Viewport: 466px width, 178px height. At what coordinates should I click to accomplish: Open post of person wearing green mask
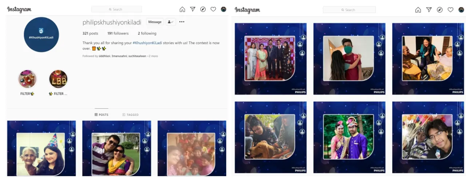(349, 59)
